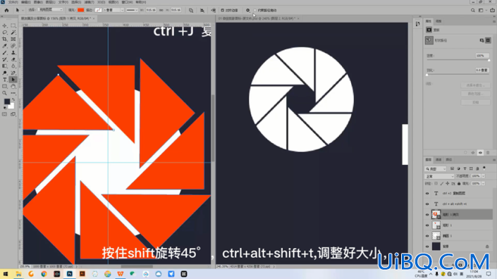Switch to the Paths tab
Screen dimensions: 497x279
point(449,160)
